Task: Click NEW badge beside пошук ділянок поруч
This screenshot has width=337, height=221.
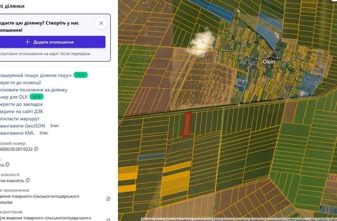Action: (80, 75)
